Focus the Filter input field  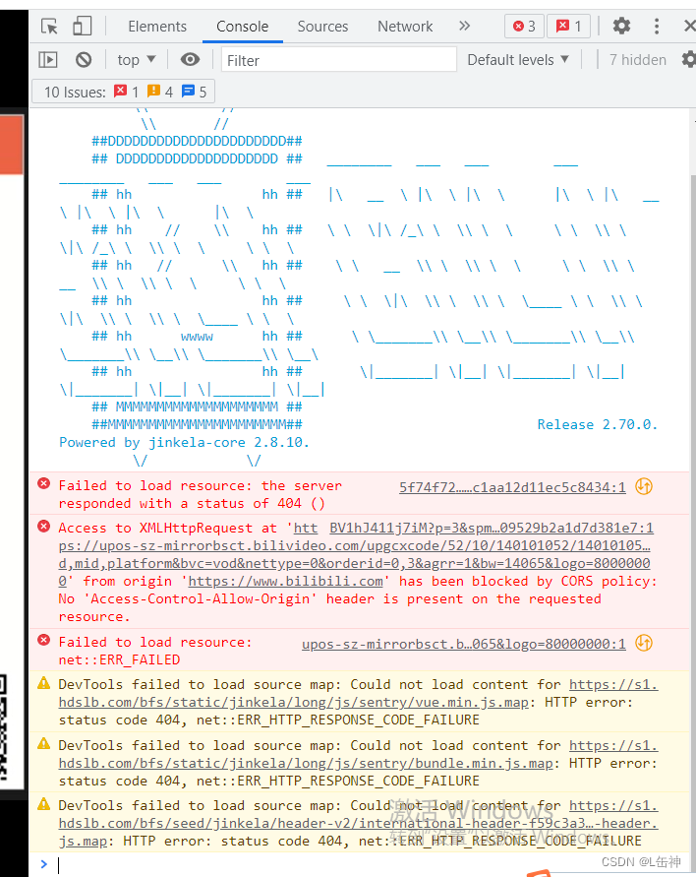(339, 59)
